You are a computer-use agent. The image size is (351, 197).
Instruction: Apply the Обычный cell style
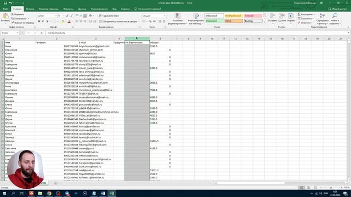click(x=214, y=16)
